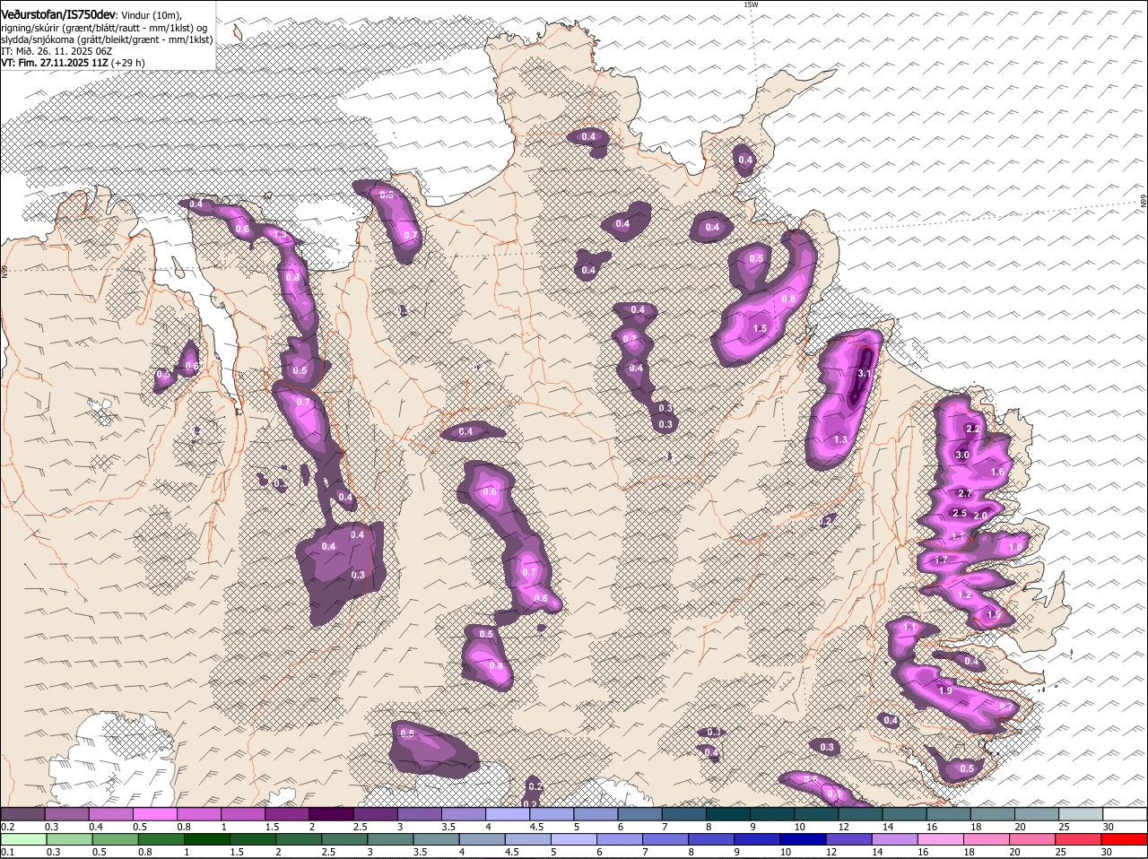Select the light lavender upper swatch between 4 and 4.5

point(508,814)
